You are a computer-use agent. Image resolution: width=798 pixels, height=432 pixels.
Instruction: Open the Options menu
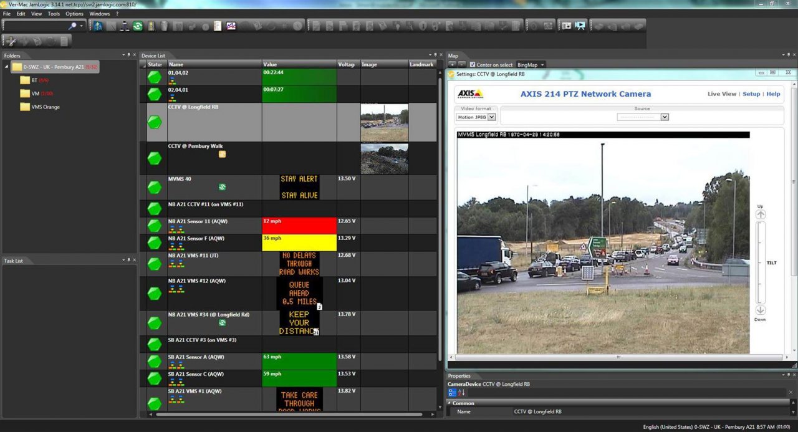(74, 14)
